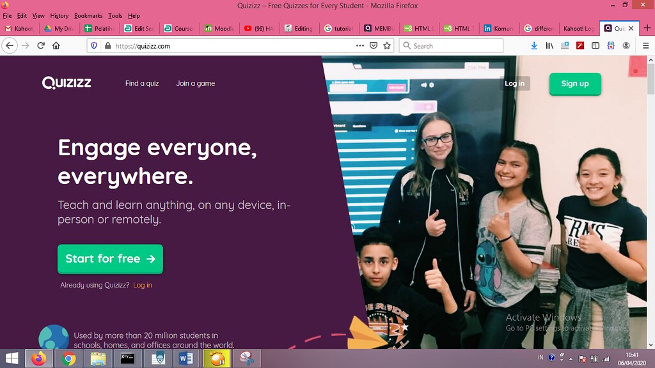Click the Log in button in header
This screenshot has height=368, width=655.
[x=515, y=84]
